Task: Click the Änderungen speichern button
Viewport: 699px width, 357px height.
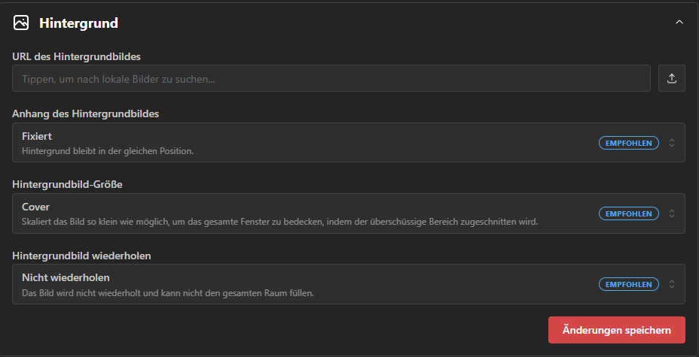Action: 617,330
